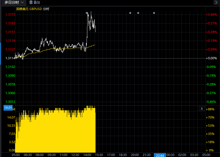The image size is (220, 157).
Task: Click the blue 19.01 volume value label
Action: (8, 108)
